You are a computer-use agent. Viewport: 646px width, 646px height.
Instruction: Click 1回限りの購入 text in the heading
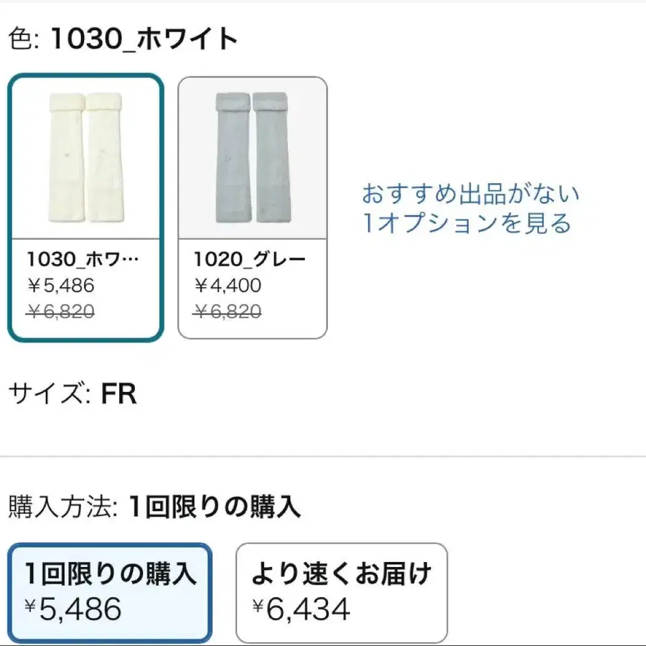tap(215, 507)
